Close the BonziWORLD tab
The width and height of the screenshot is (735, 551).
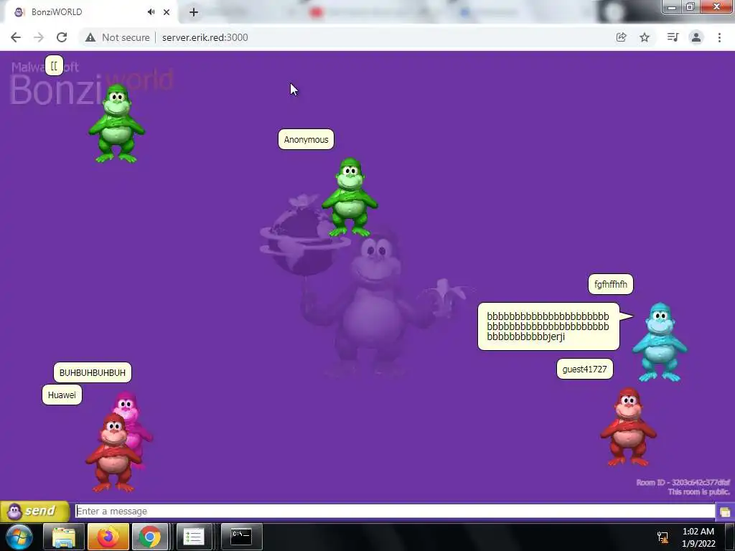click(167, 12)
